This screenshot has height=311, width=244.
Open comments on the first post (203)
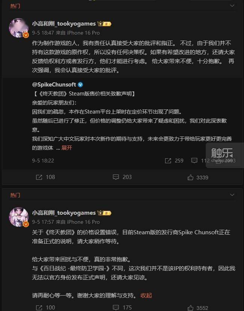(122, 177)
